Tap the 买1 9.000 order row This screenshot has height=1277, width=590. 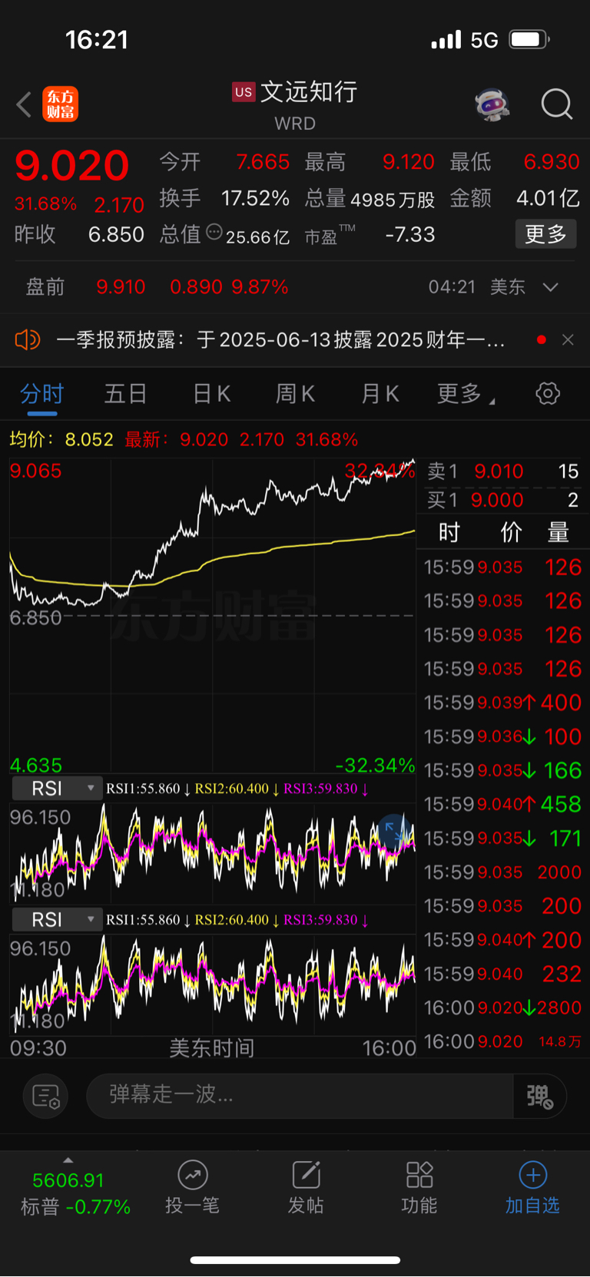[x=502, y=501]
